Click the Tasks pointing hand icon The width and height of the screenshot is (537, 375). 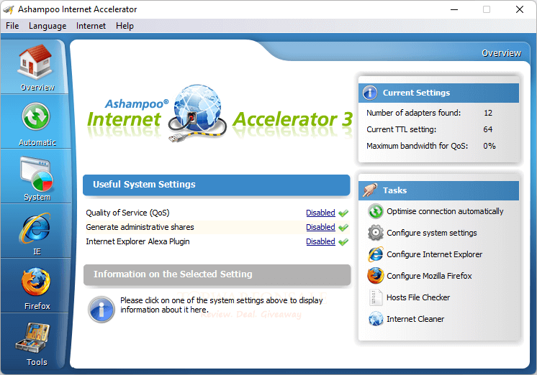click(x=369, y=190)
